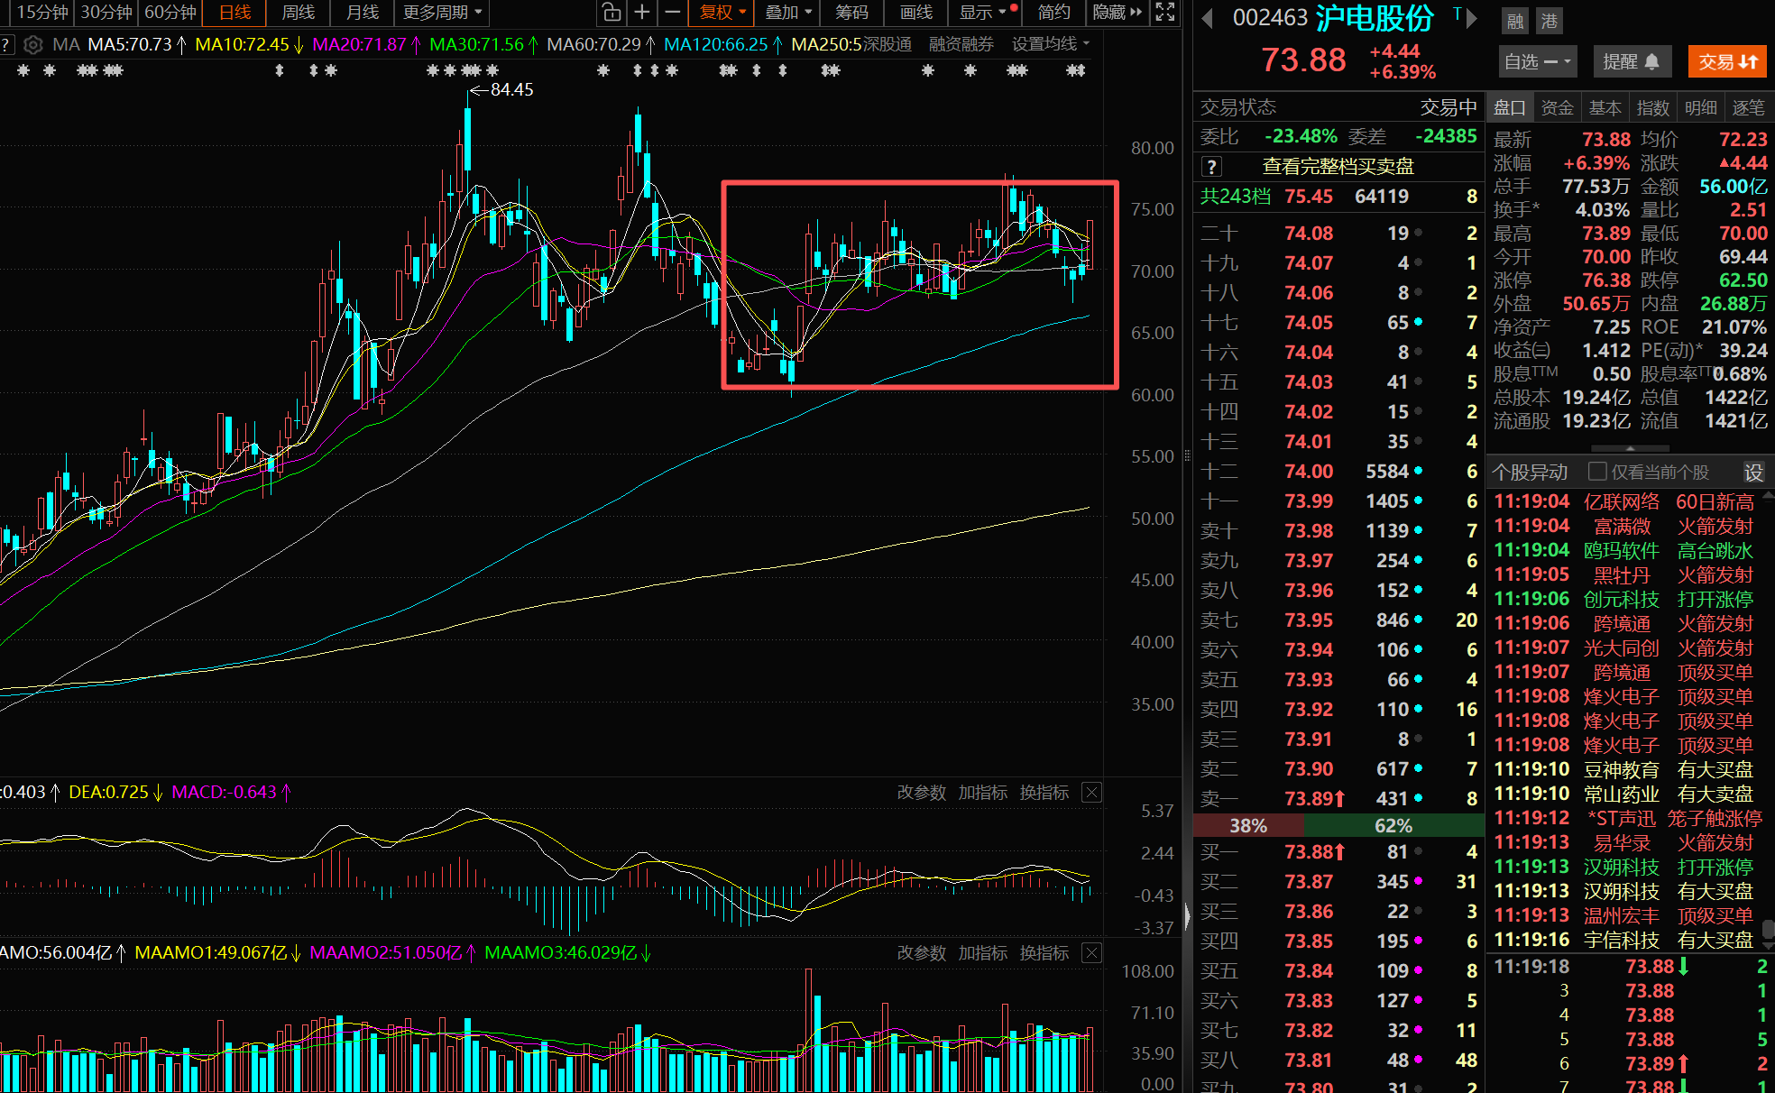Zoom in the chart with plus icon
1775x1093 pixels.
click(642, 13)
